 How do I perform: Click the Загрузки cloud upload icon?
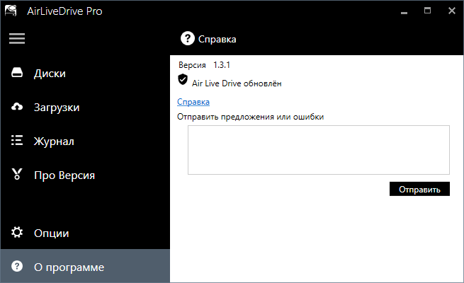click(x=17, y=107)
